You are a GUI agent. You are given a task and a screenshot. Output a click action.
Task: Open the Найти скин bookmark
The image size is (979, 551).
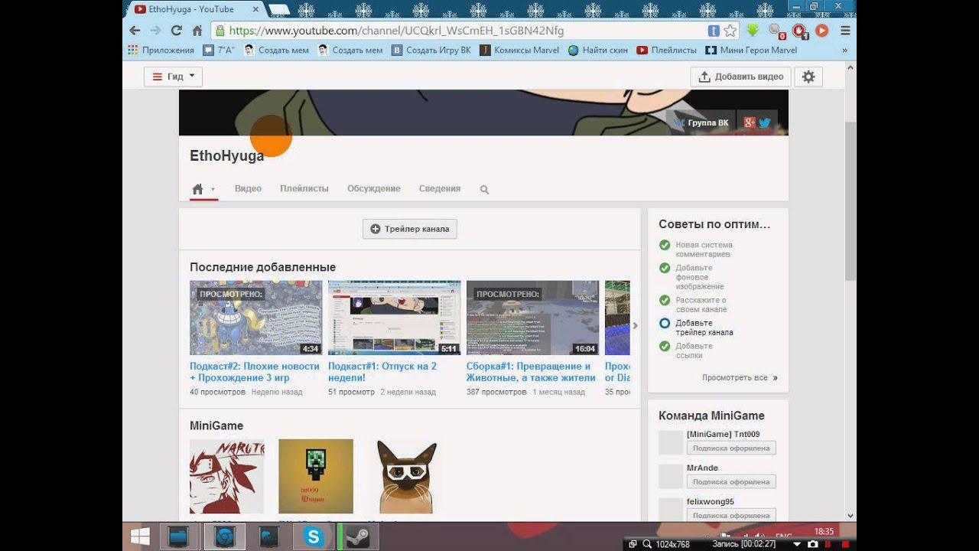coord(598,51)
